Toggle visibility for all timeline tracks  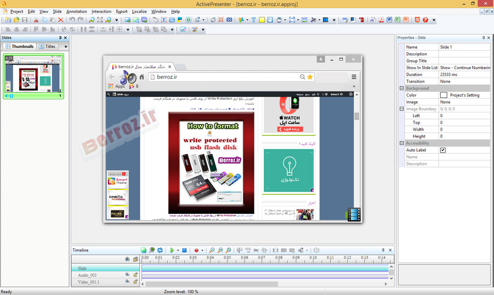127,259
